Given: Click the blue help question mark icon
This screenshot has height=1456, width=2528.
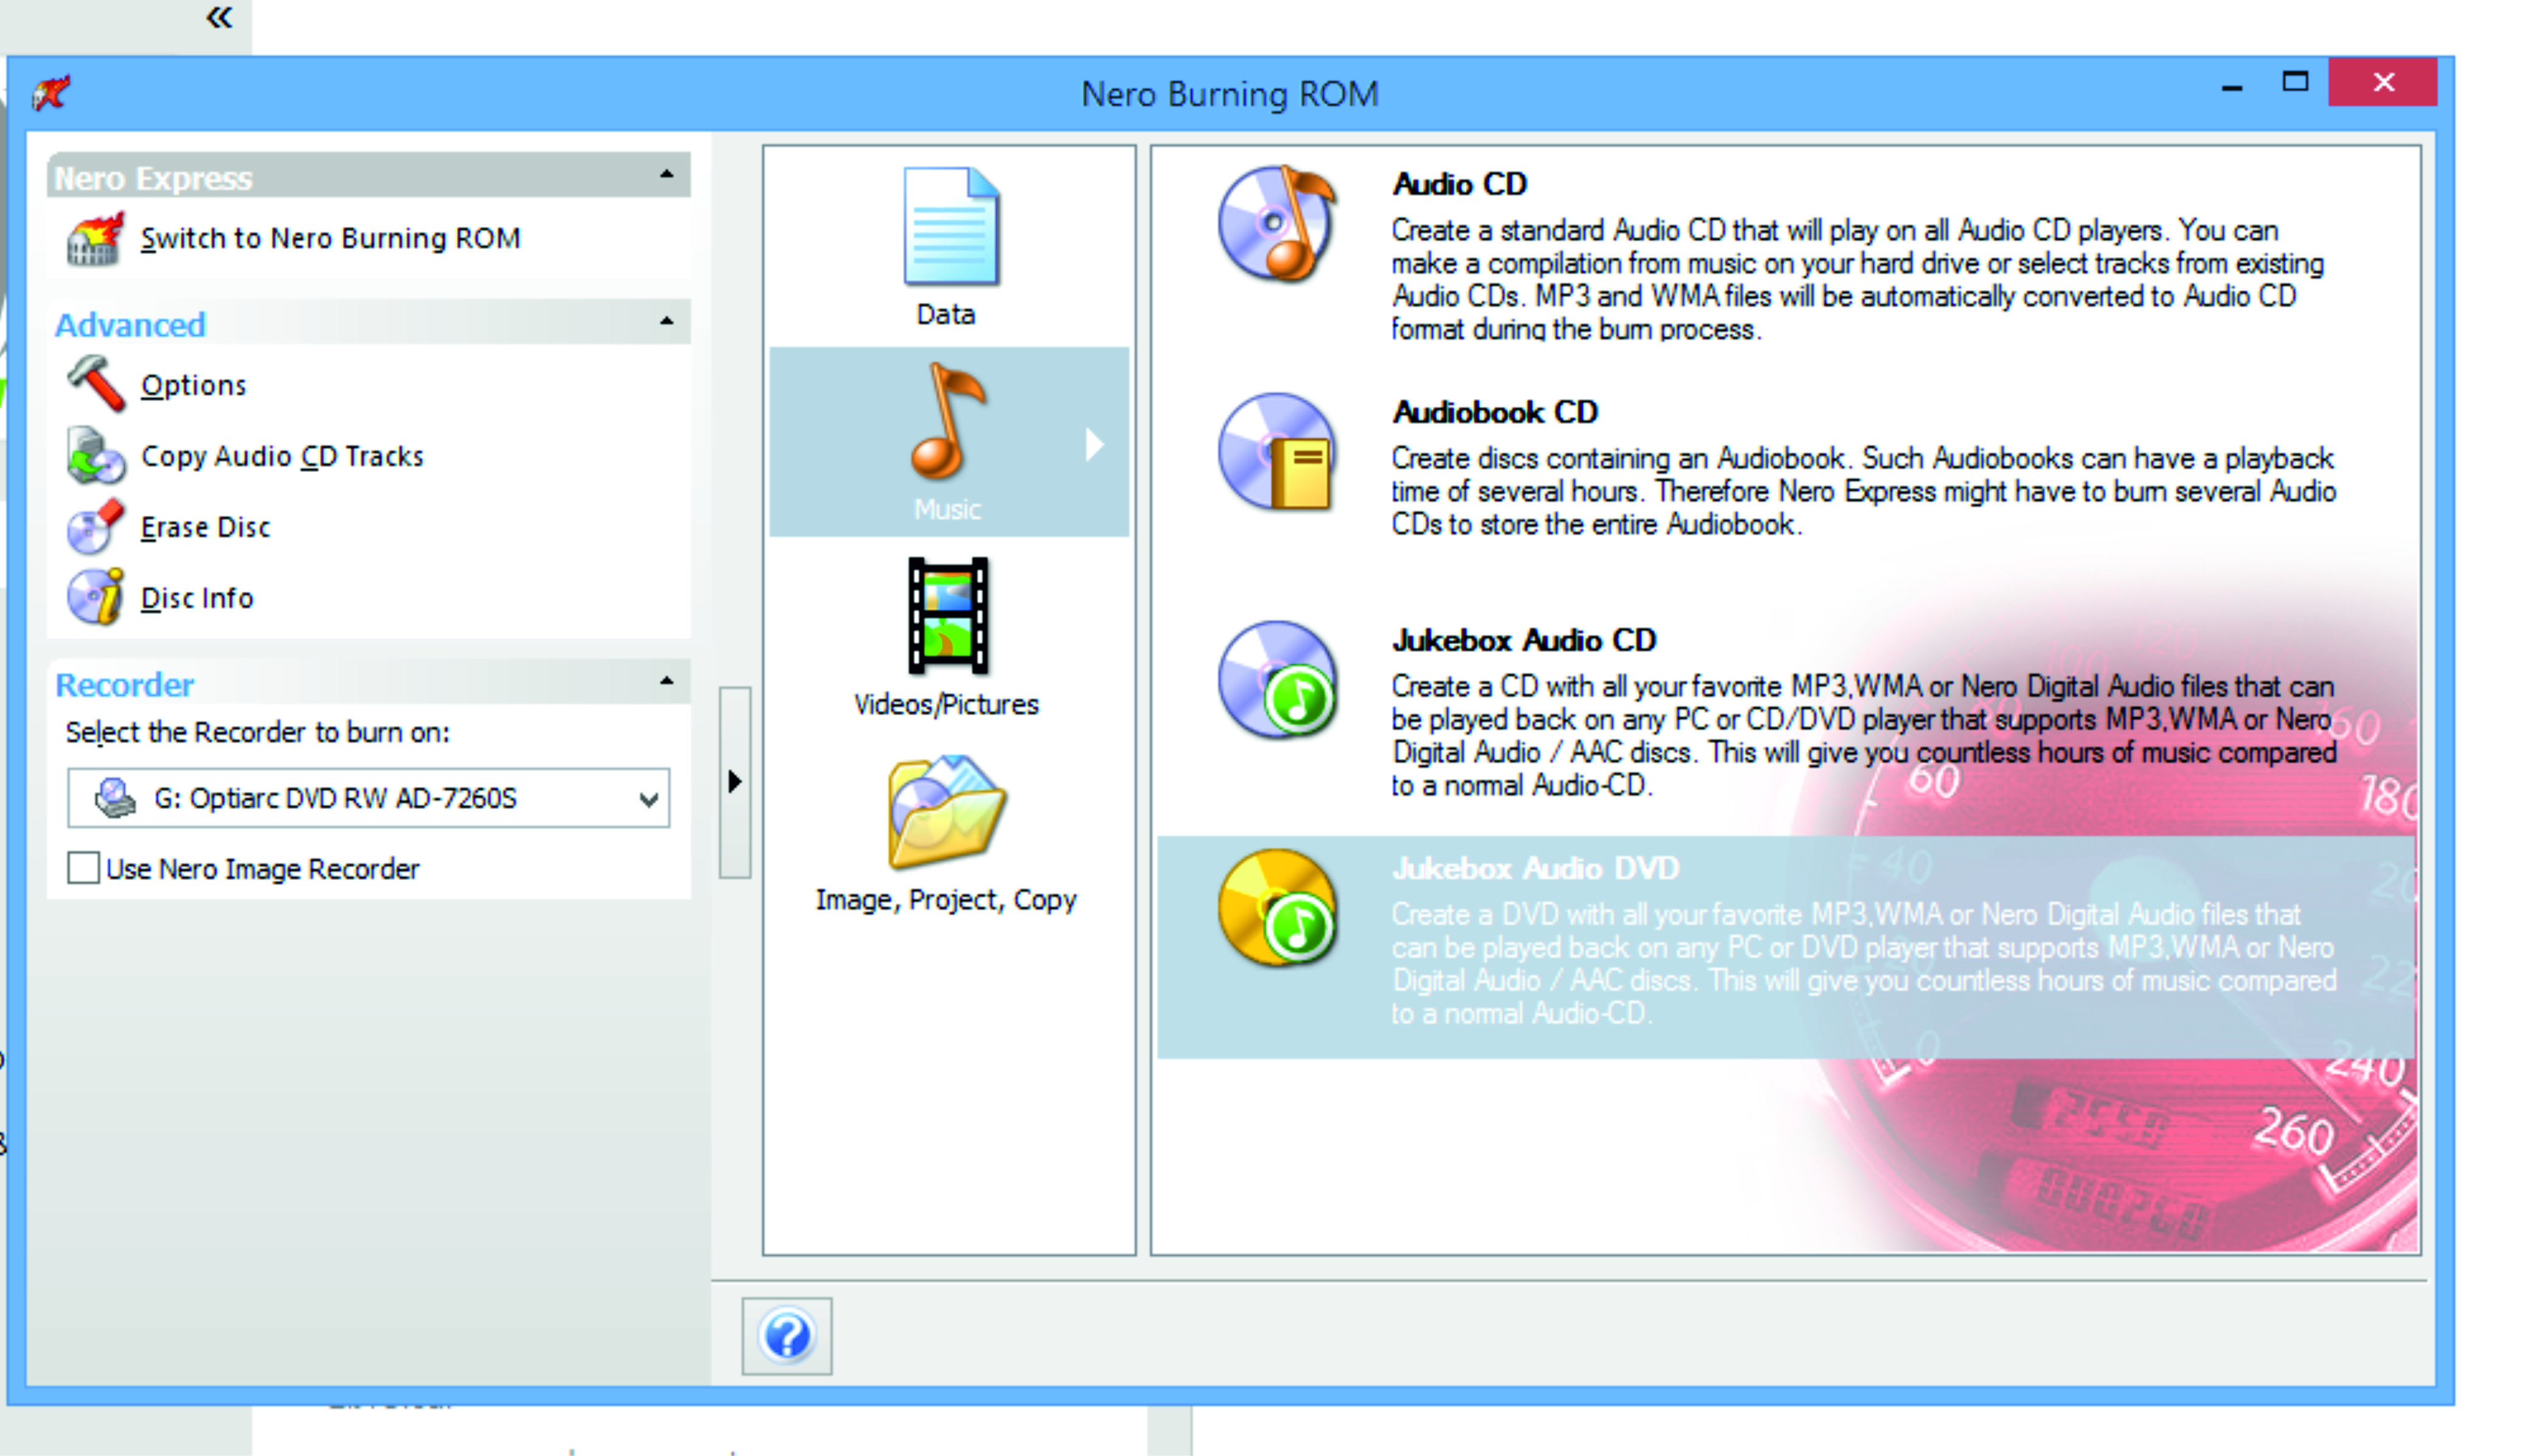Looking at the screenshot, I should (786, 1336).
